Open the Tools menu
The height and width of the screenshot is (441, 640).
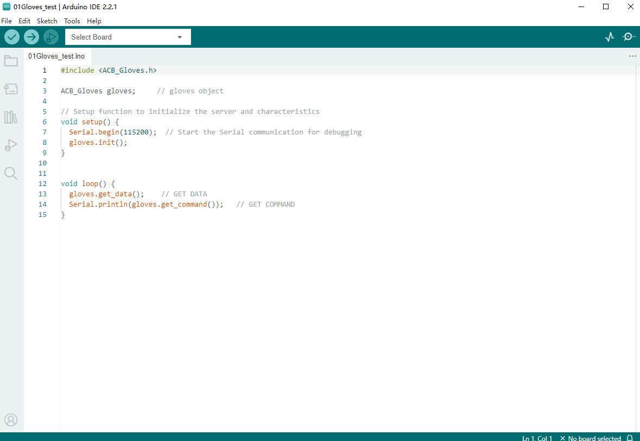click(x=72, y=21)
